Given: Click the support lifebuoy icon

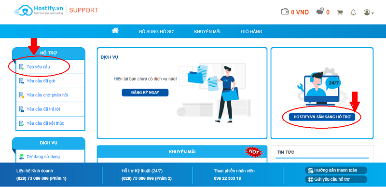Looking at the screenshot, I should tap(310, 179).
